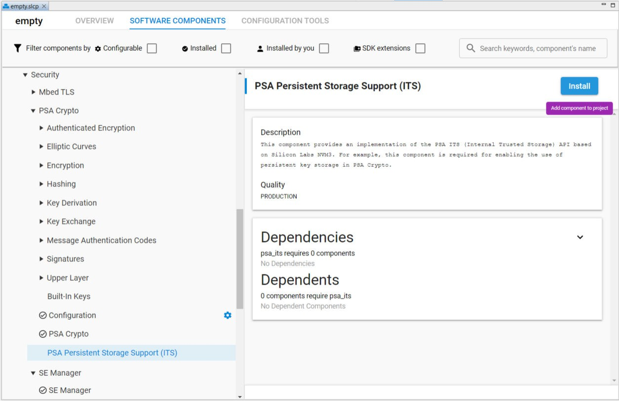Expand the Mbed TLS tree node
The height and width of the screenshot is (401, 619).
point(34,92)
